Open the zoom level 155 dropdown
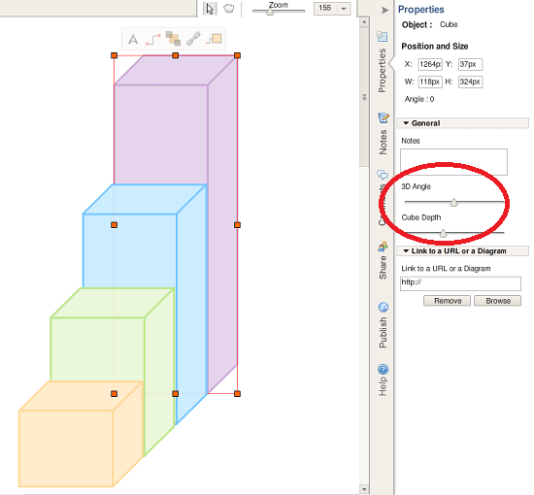Image resolution: width=534 pixels, height=495 pixels. point(344,8)
